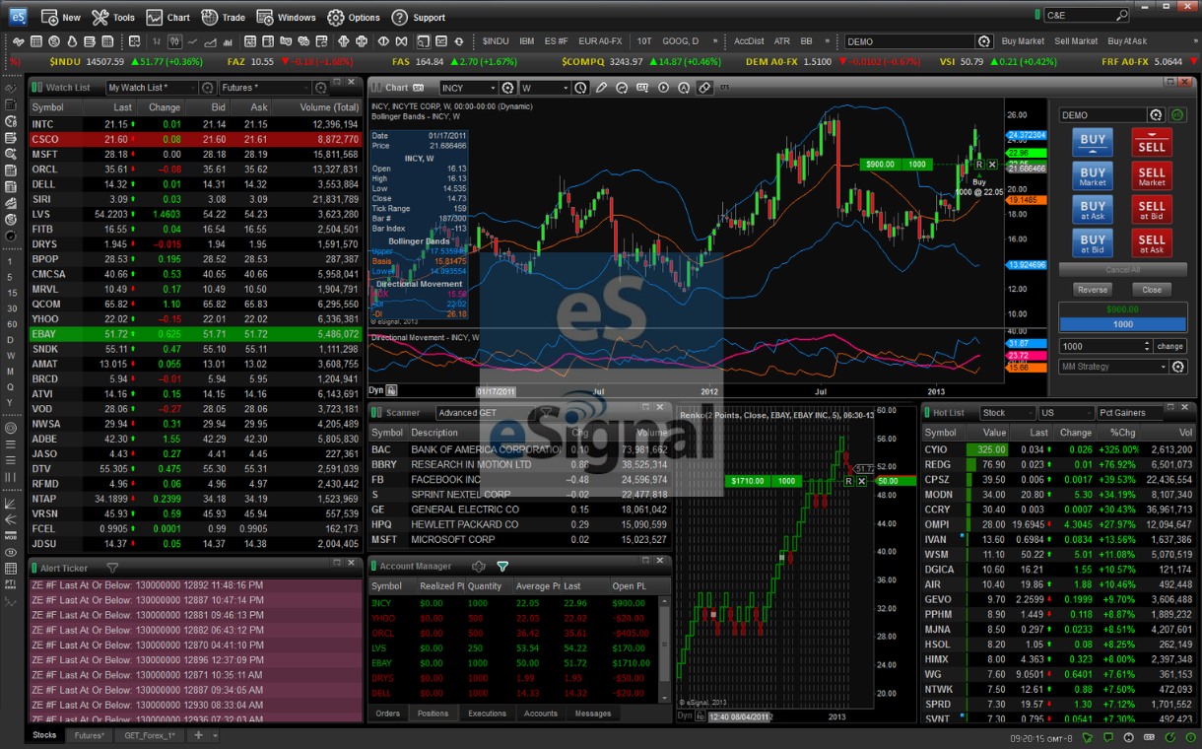Toggle the Alert Ticker filter funnel icon
Screen dimensions: 1202x749
coord(112,568)
